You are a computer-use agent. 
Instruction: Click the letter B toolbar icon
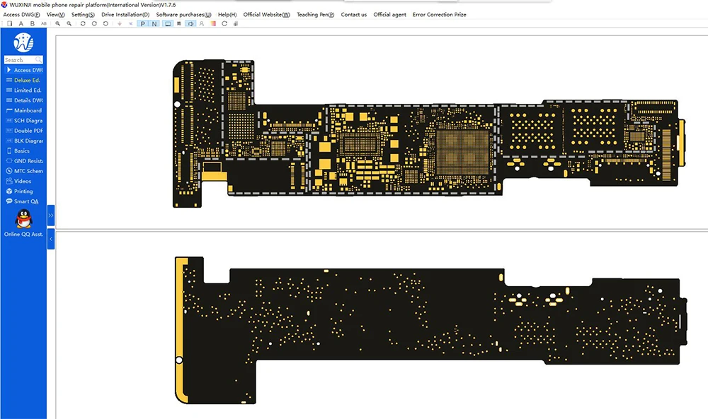point(32,23)
